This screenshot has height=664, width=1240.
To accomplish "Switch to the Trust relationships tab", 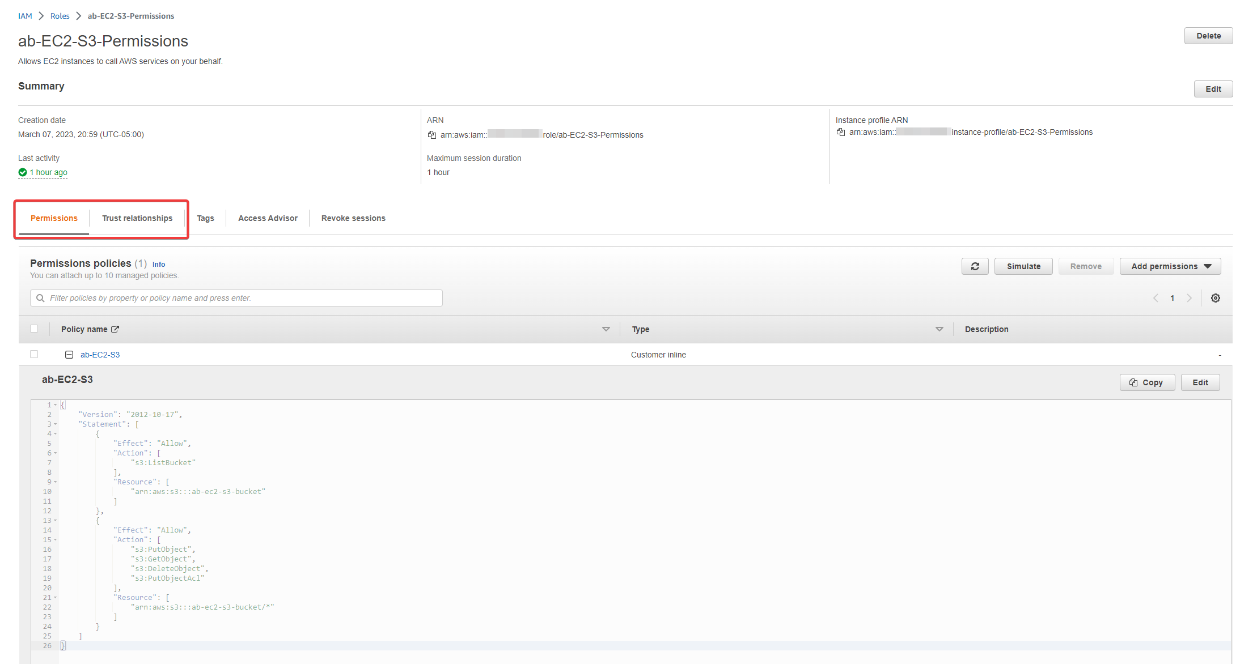I will point(137,218).
